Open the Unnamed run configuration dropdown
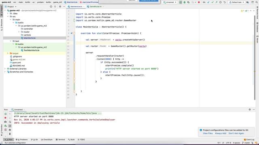 click(170, 2)
